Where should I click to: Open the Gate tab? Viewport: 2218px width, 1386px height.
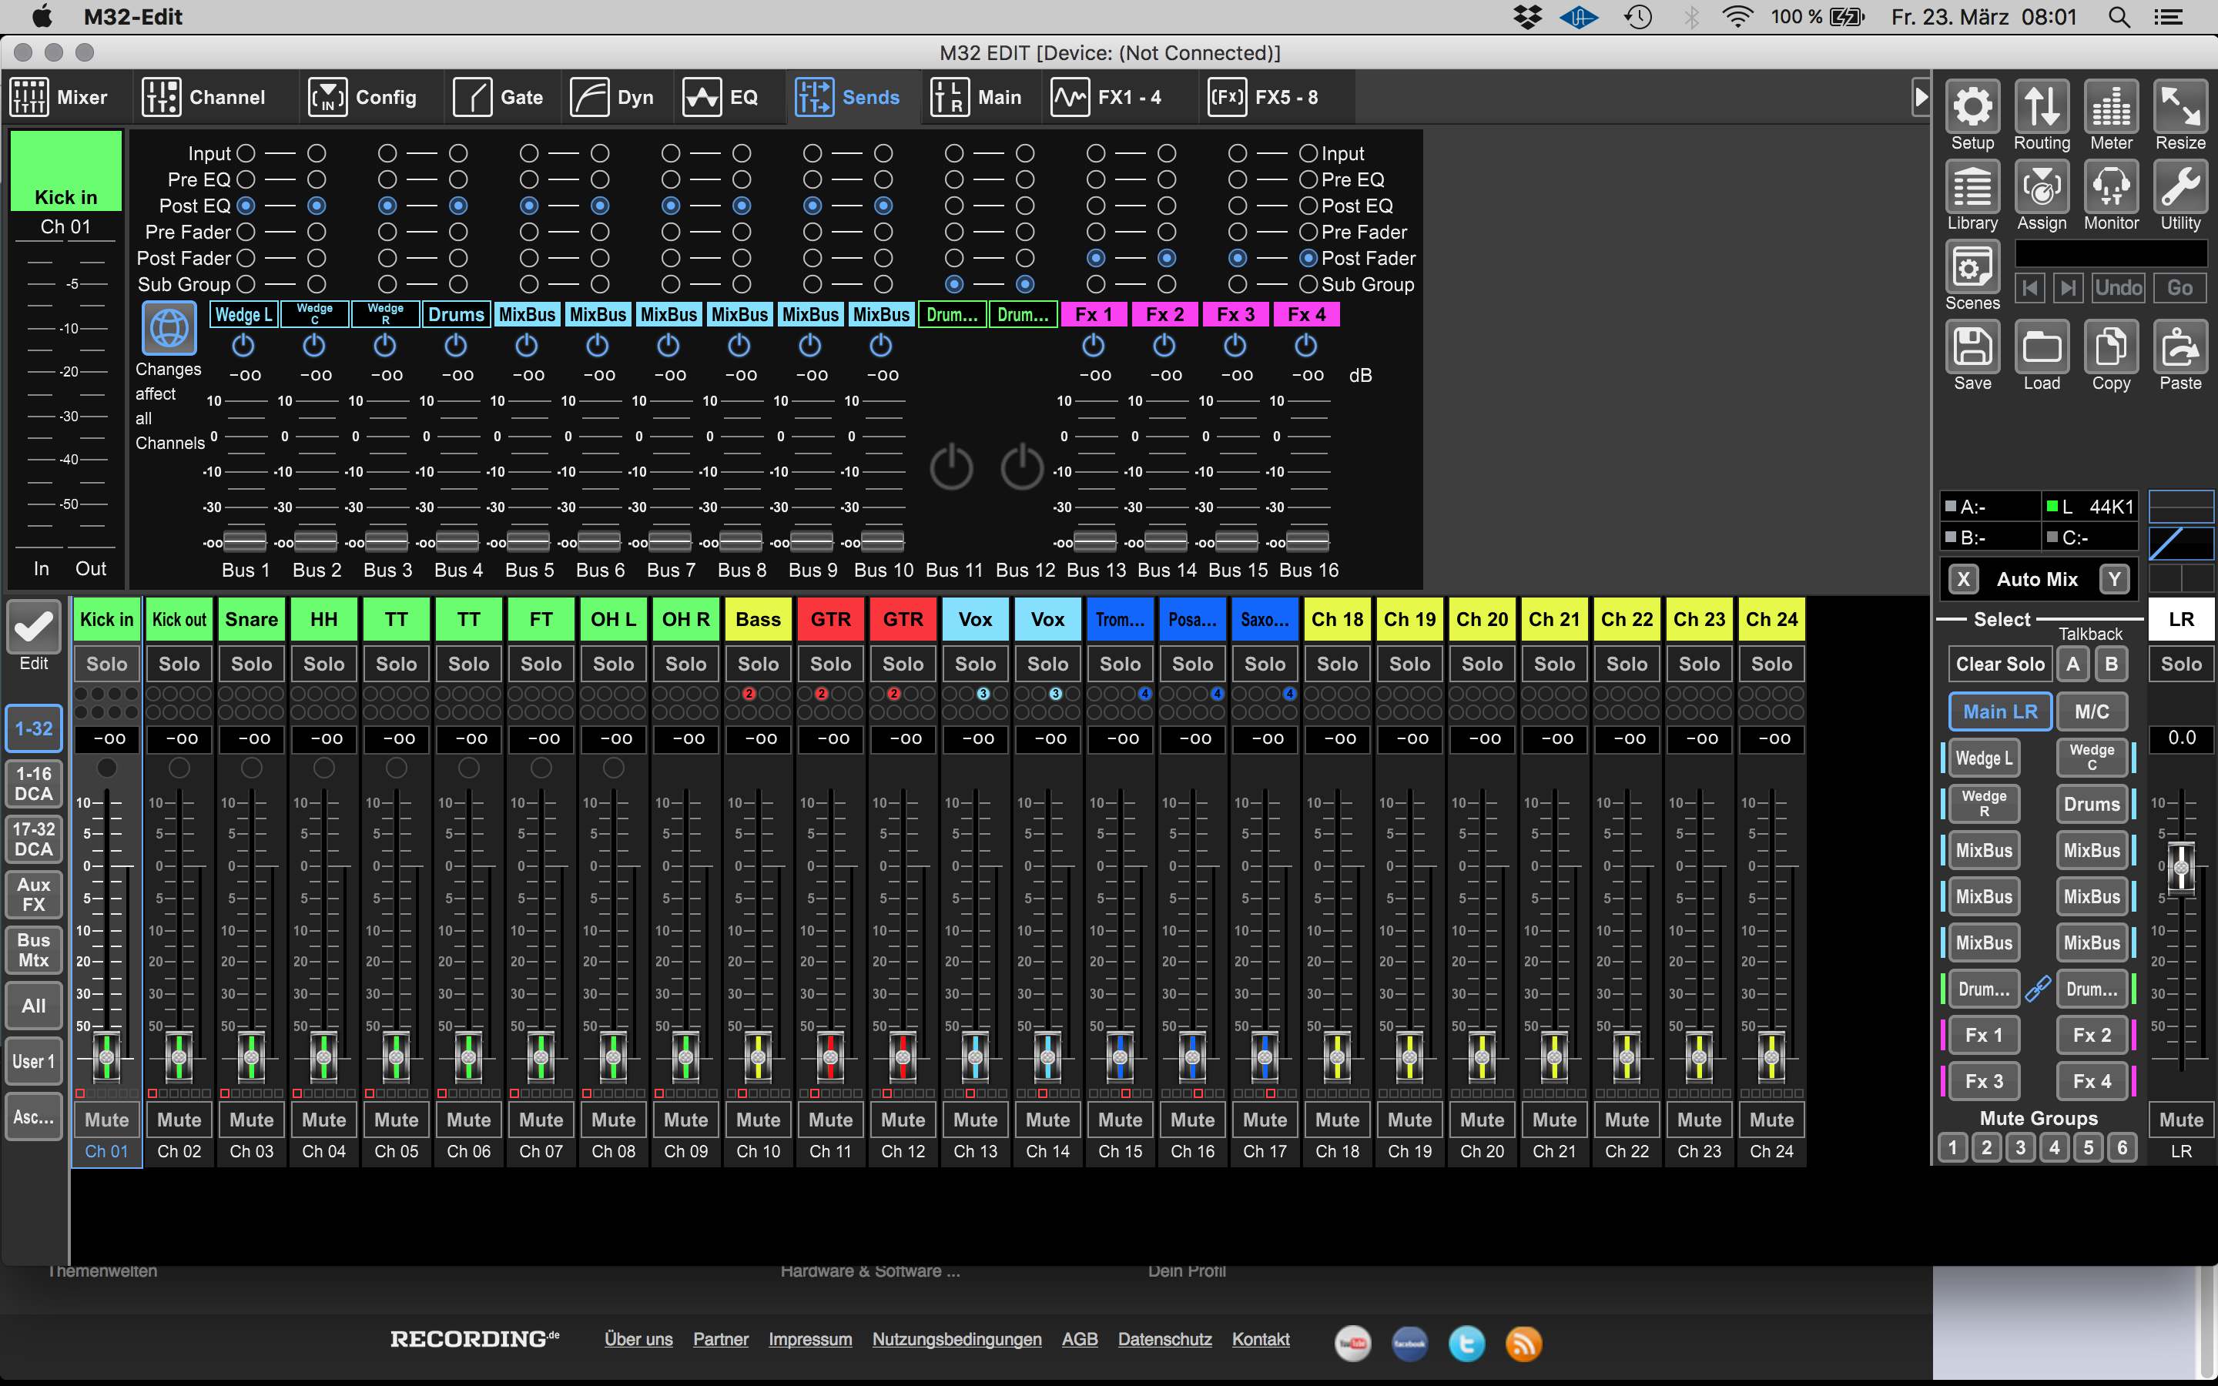pyautogui.click(x=498, y=97)
